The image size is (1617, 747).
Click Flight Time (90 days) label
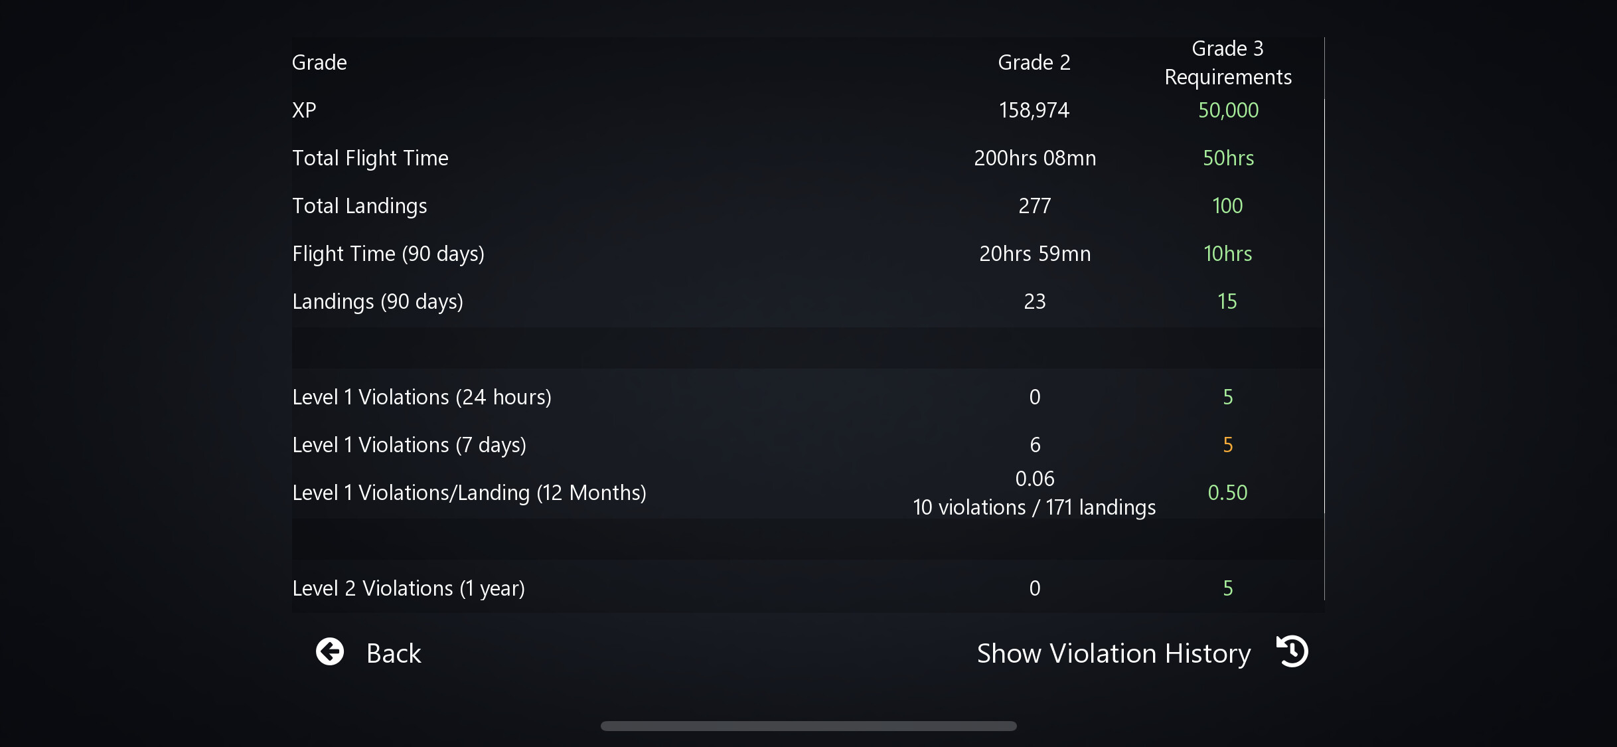(x=388, y=254)
